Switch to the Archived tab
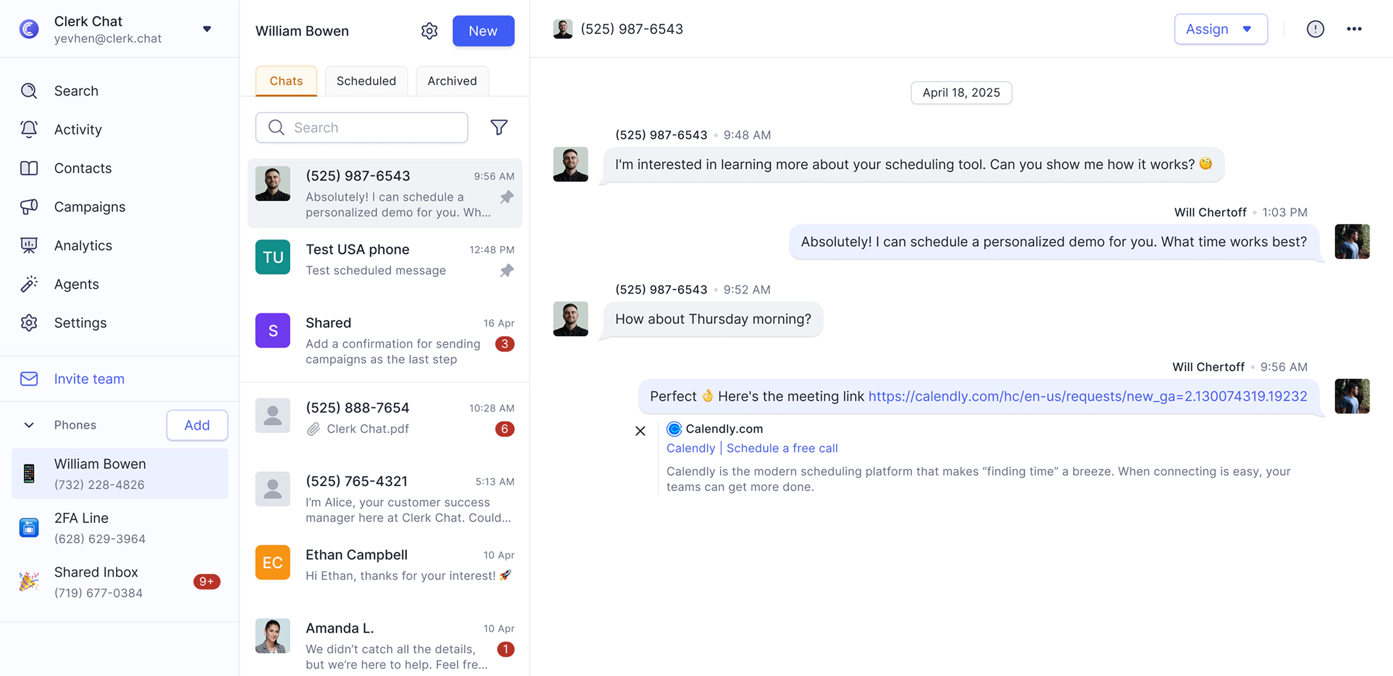Screen dimensions: 1393x676 coord(452,81)
